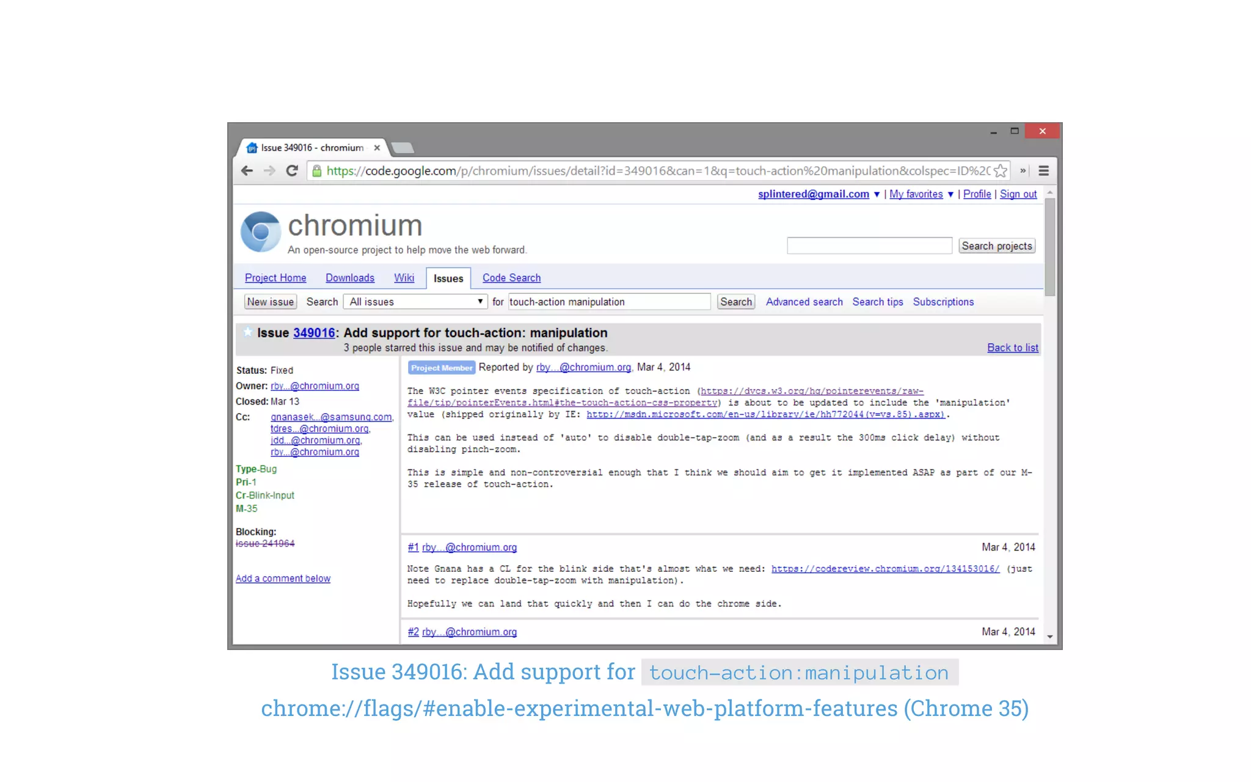
Task: Click the Back to list link
Action: 1013,348
